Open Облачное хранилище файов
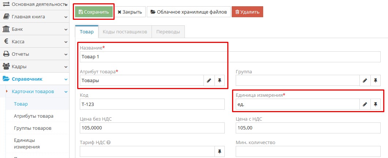 coord(189,12)
